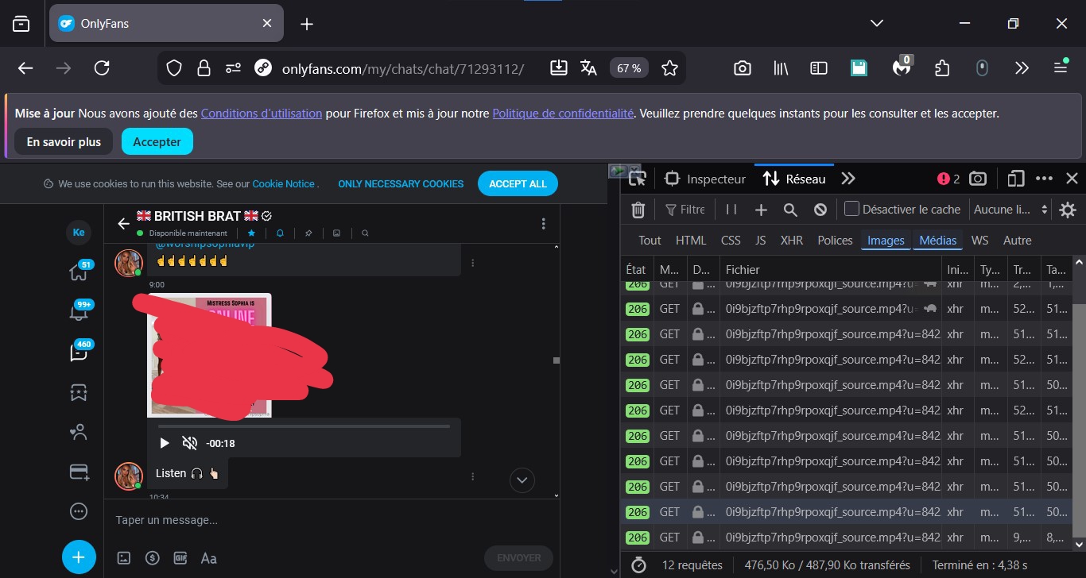The width and height of the screenshot is (1086, 578).
Task: Open the OnlyFans notifications bell
Action: pyautogui.click(x=79, y=311)
